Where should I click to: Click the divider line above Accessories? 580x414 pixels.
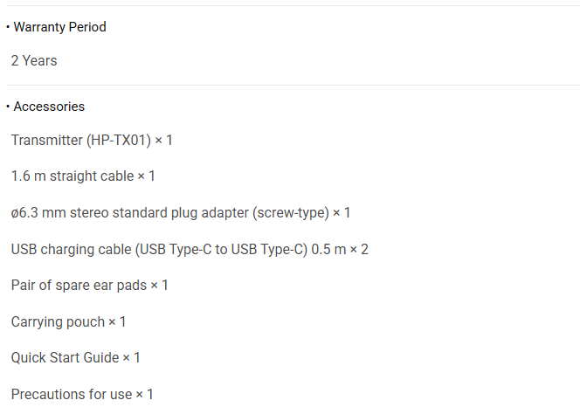[x=290, y=85]
